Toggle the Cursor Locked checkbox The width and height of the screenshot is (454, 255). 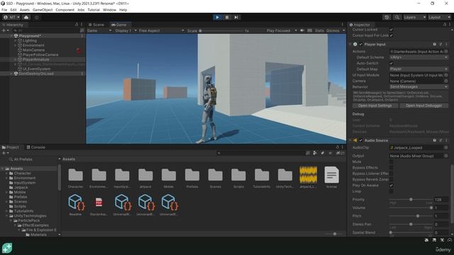pos(391,30)
